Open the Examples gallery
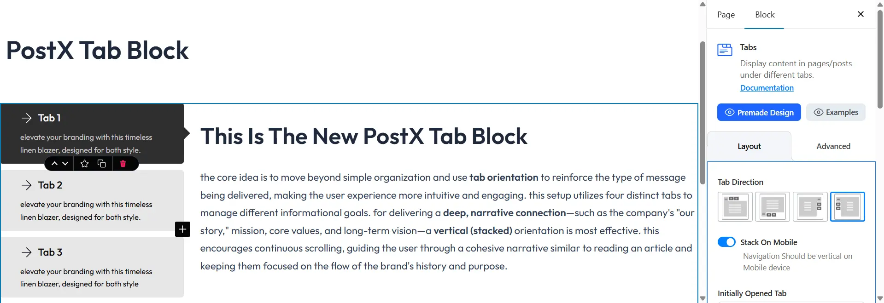 click(835, 112)
